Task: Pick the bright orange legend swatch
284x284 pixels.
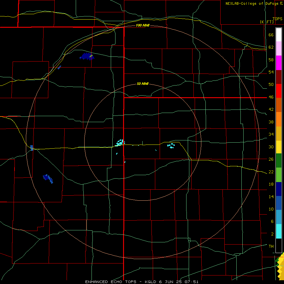Action: (279, 119)
